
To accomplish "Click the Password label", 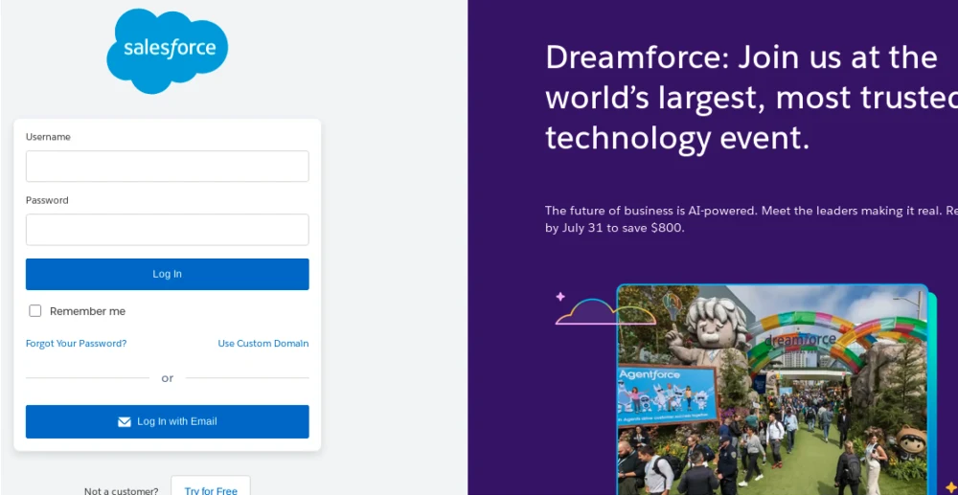I will [47, 200].
